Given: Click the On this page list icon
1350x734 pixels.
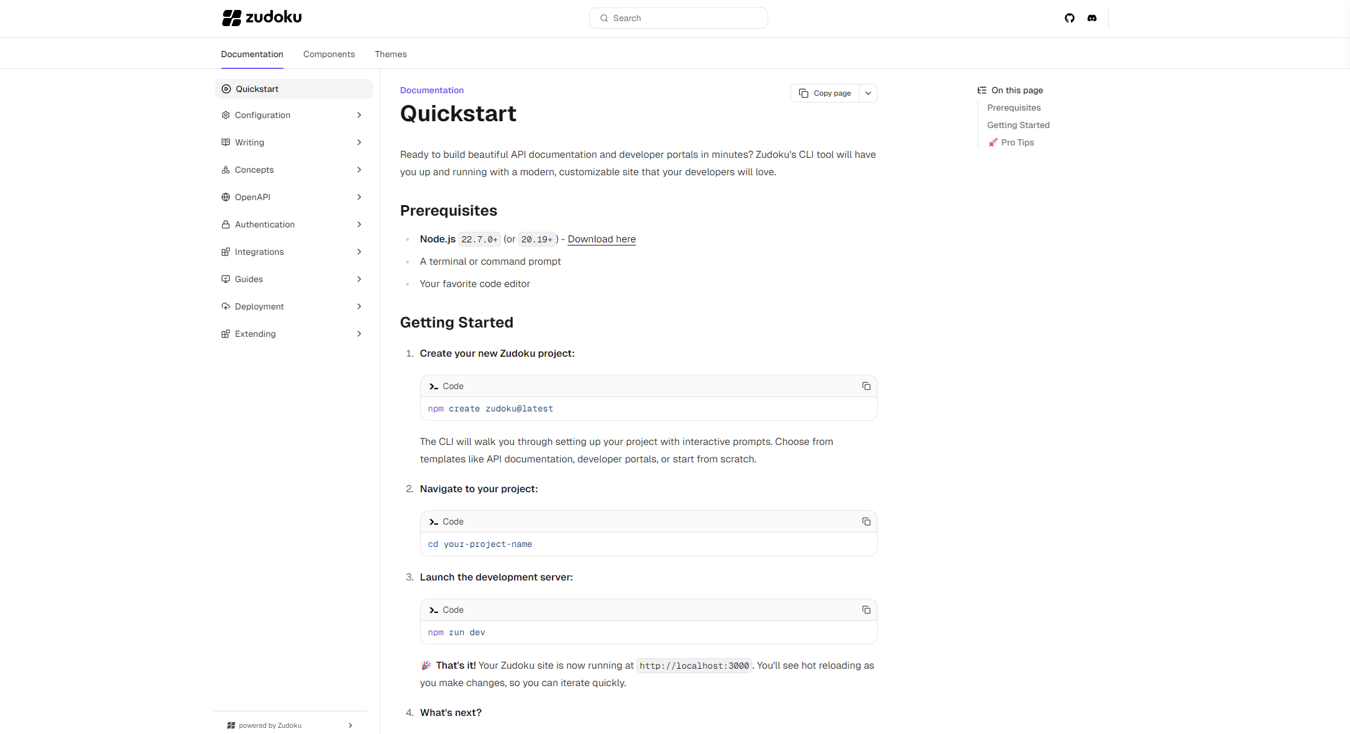Looking at the screenshot, I should click(981, 90).
